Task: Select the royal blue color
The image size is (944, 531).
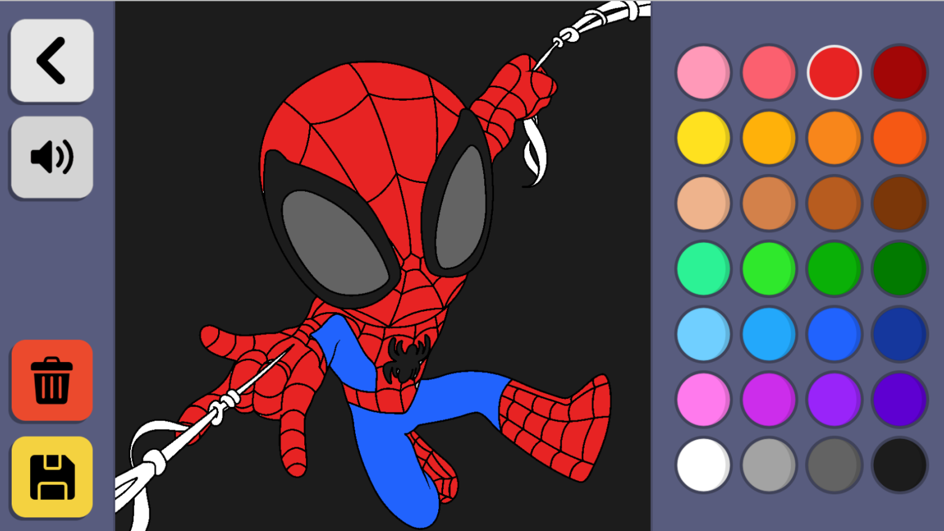Action: tap(900, 334)
